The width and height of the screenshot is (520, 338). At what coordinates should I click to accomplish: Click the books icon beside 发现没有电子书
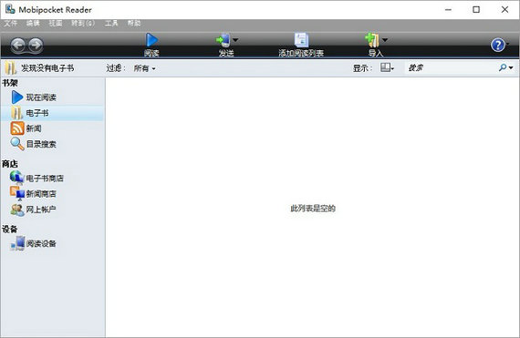tap(11, 68)
